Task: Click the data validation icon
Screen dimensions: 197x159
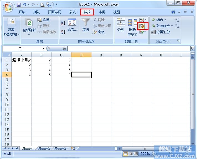Action: point(142,20)
